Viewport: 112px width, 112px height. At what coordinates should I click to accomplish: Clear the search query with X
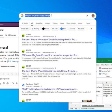(87, 16)
